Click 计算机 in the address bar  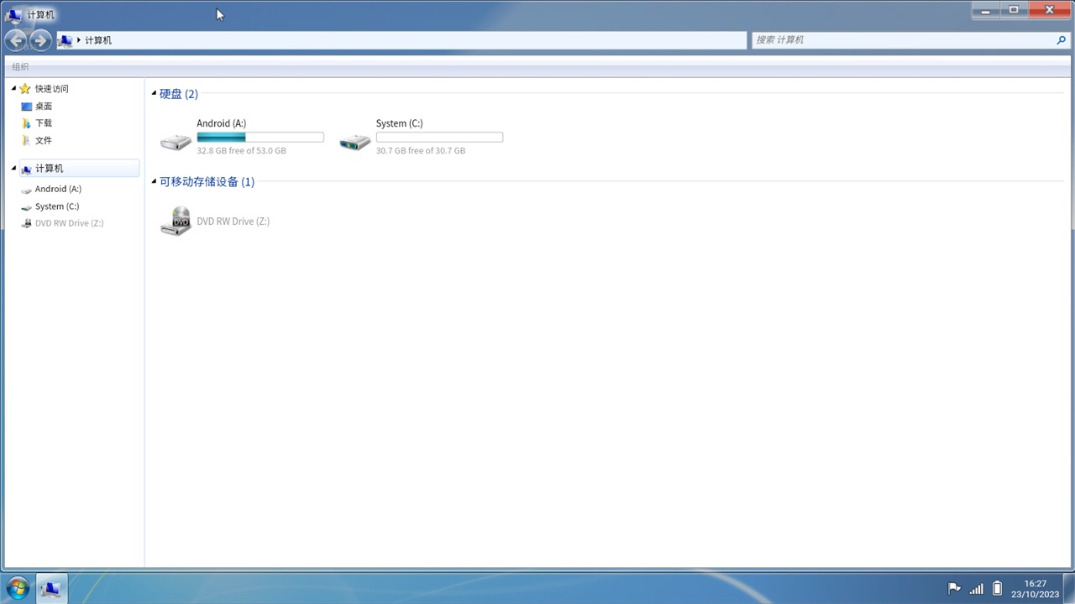coord(98,40)
